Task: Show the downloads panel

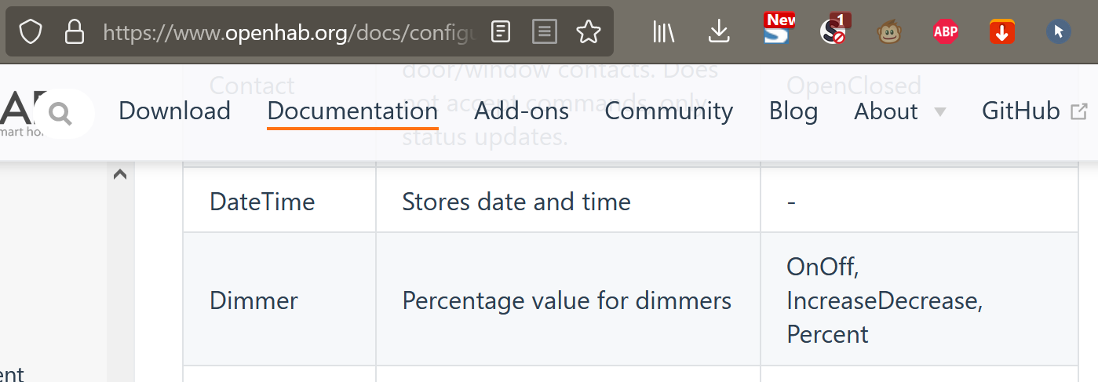Action: tap(719, 32)
